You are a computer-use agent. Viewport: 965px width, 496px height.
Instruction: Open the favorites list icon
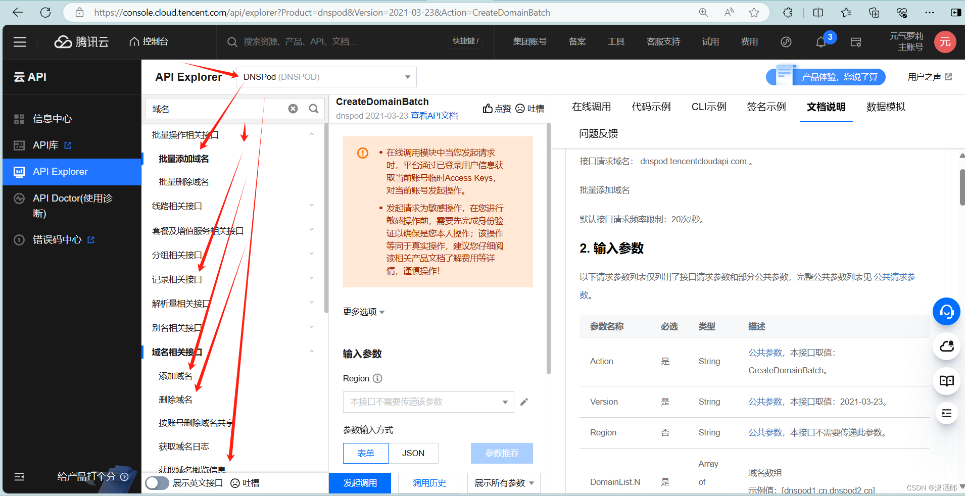[846, 13]
